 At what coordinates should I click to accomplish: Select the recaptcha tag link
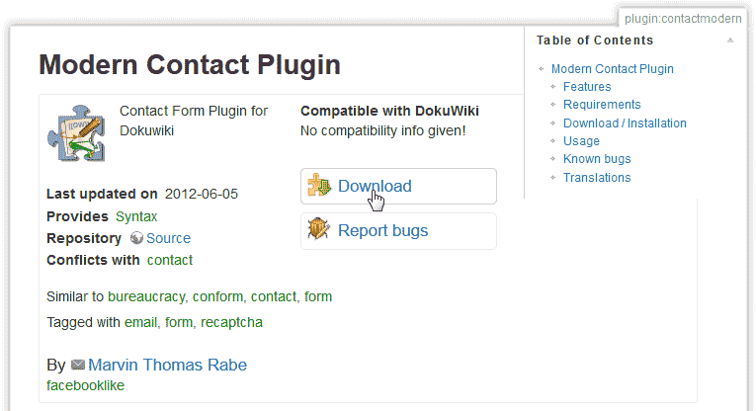(231, 322)
